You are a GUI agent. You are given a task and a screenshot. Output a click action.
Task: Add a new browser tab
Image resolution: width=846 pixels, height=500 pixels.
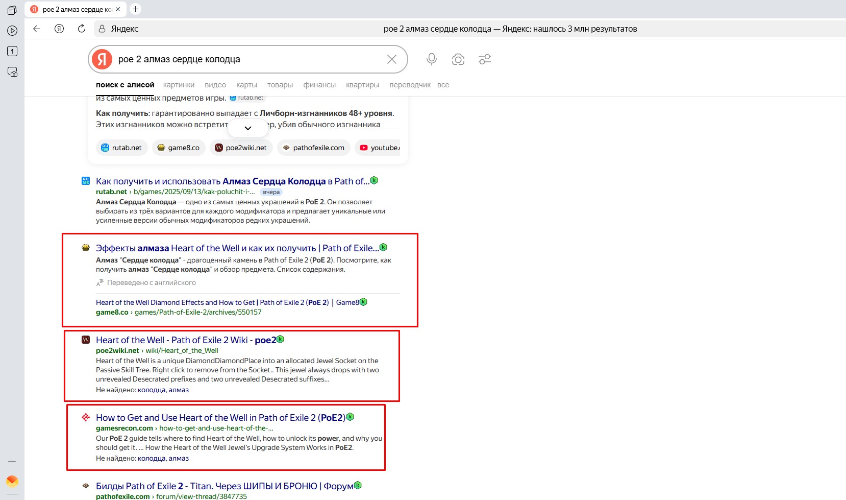point(135,9)
